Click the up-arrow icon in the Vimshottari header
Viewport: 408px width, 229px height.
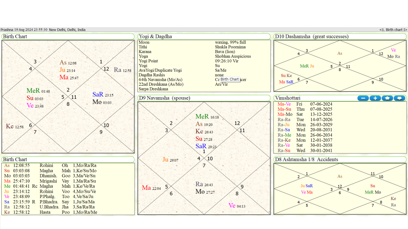[x=387, y=98]
